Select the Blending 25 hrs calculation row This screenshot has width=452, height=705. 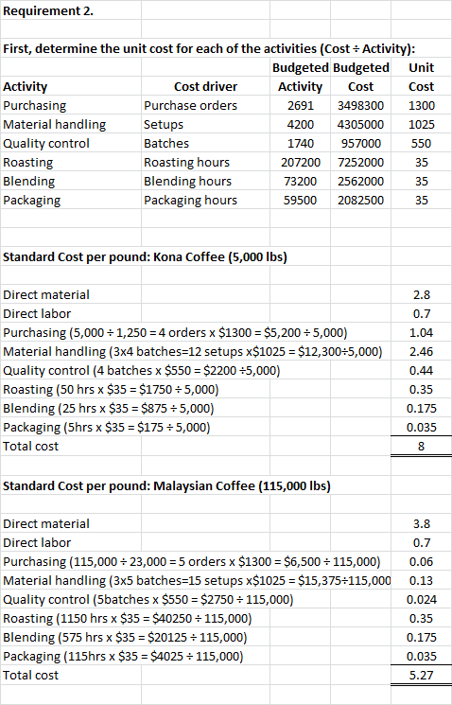(x=109, y=408)
